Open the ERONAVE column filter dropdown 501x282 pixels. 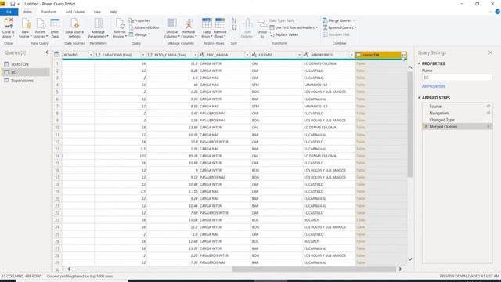click(91, 55)
